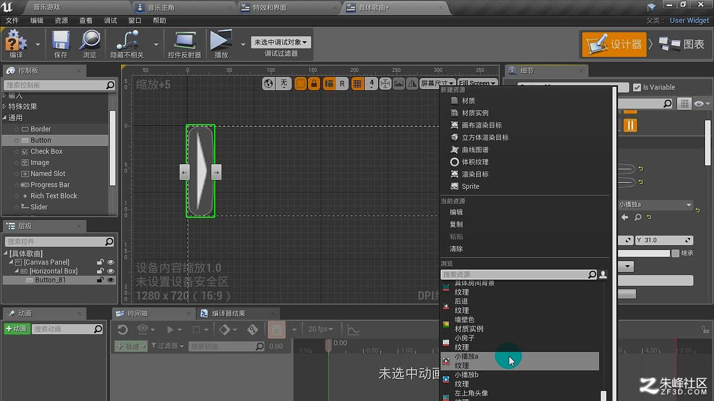Open the Window (窗口) menu
Image resolution: width=714 pixels, height=401 pixels.
tap(135, 21)
